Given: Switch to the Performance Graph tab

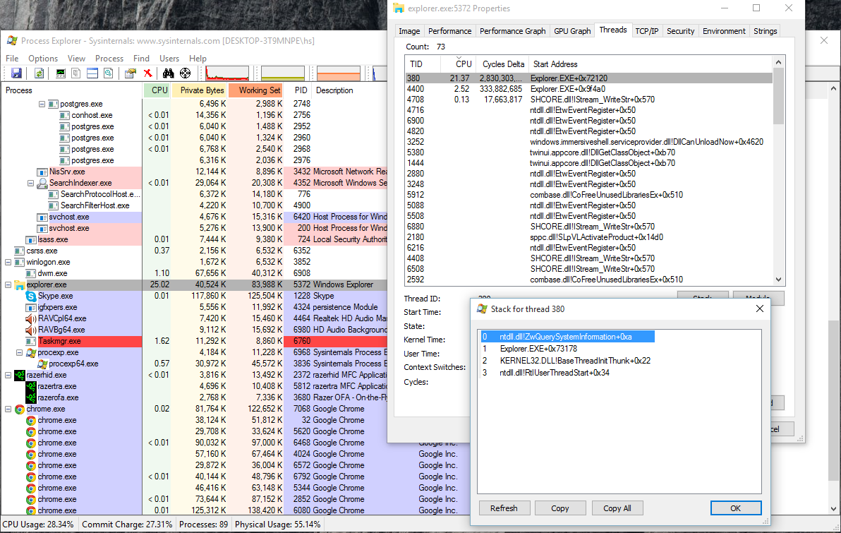Looking at the screenshot, I should (x=512, y=31).
